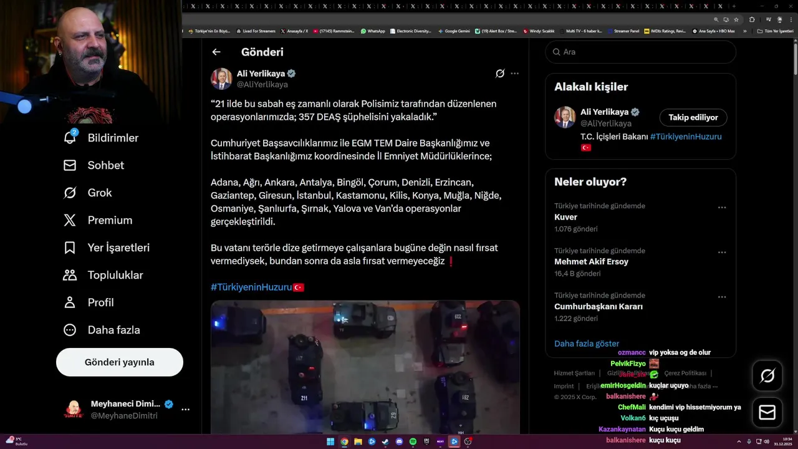
Task: Open File Explorer on the taskbar
Action: (x=358, y=442)
